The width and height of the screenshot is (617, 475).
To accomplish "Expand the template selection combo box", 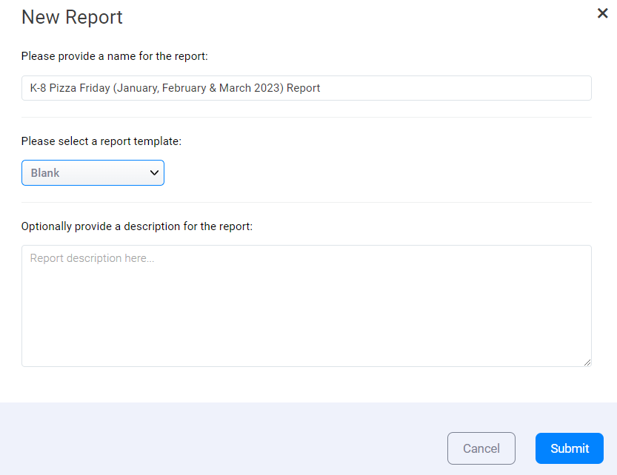I will [x=93, y=172].
